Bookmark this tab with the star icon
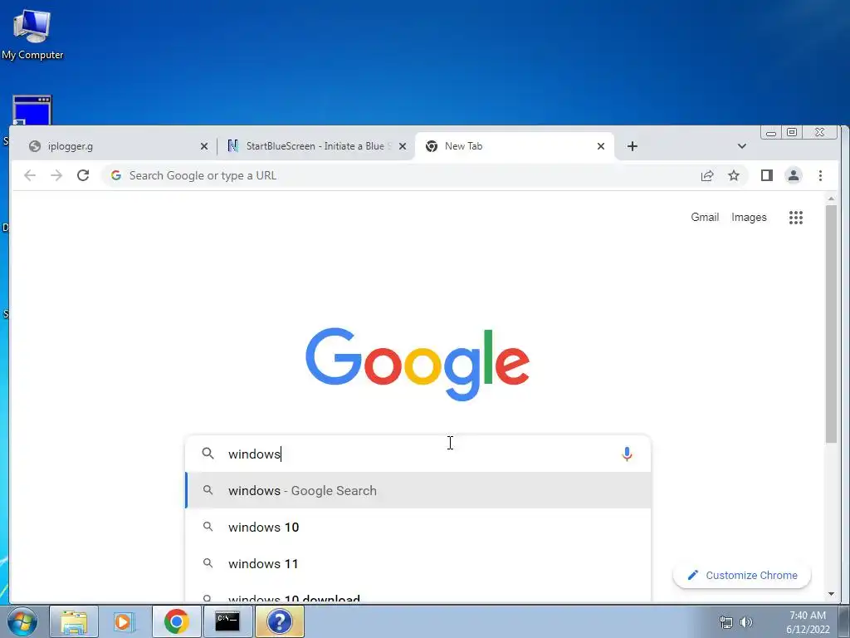 [734, 175]
